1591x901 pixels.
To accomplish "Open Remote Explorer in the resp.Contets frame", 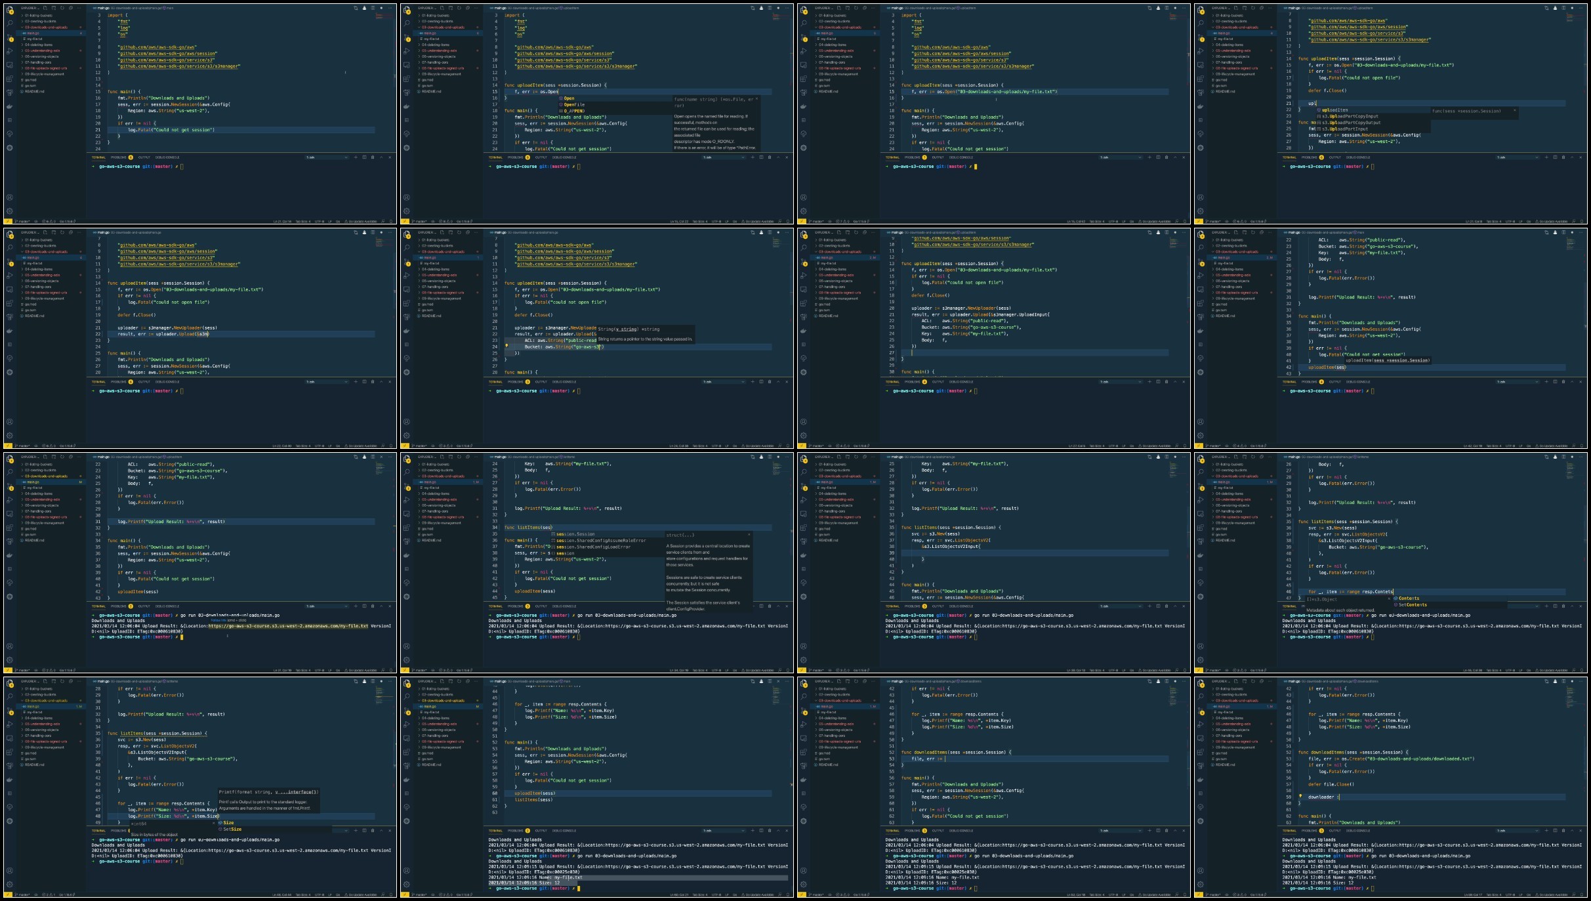I will 1201,514.
